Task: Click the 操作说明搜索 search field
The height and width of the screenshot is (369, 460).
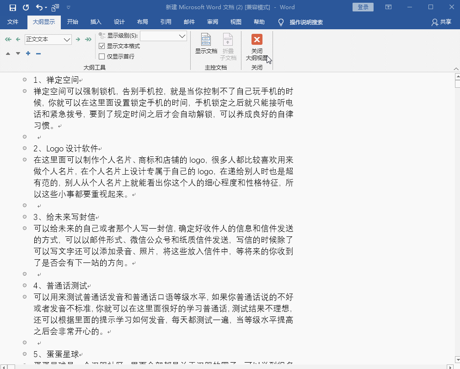Action: click(306, 21)
